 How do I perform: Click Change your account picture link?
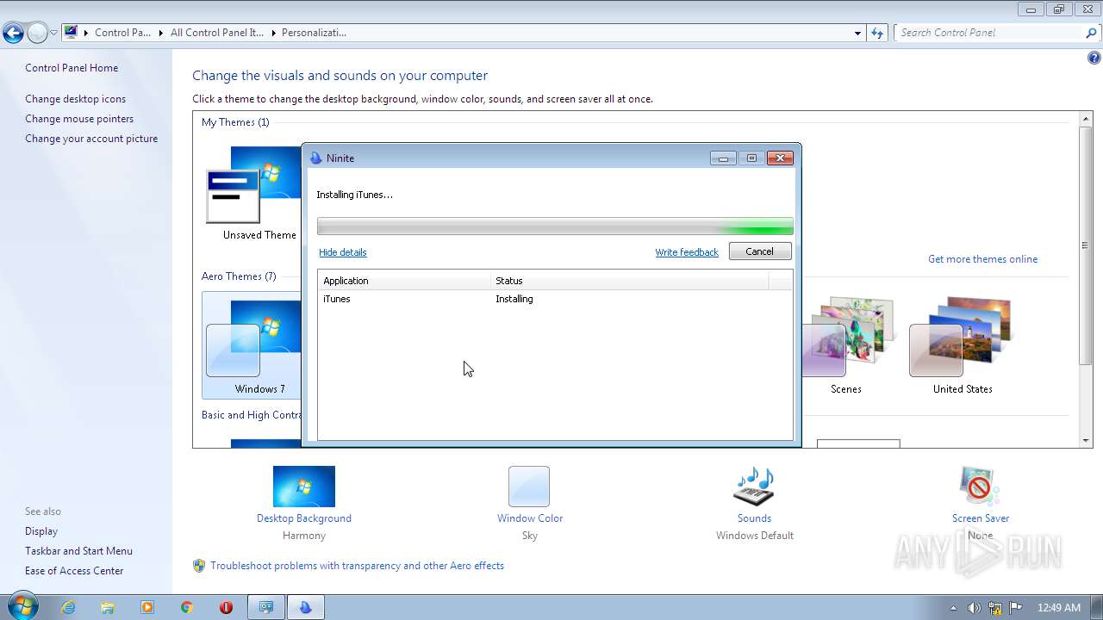91,139
